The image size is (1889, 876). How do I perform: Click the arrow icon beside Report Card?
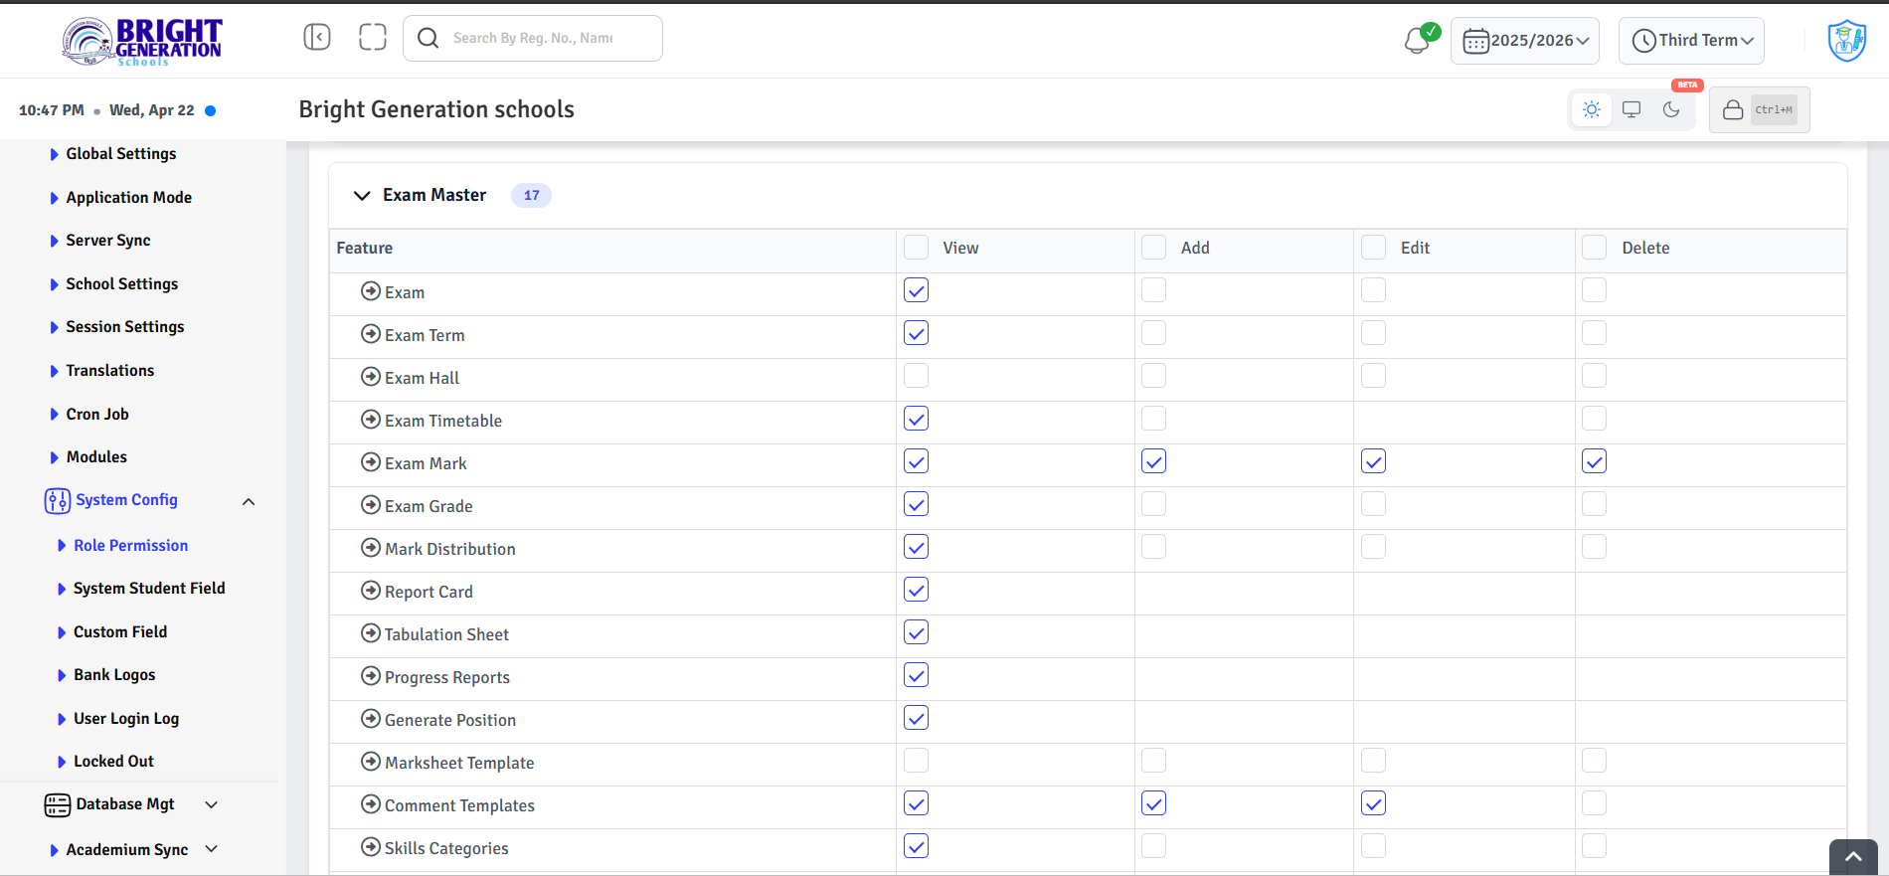(371, 590)
